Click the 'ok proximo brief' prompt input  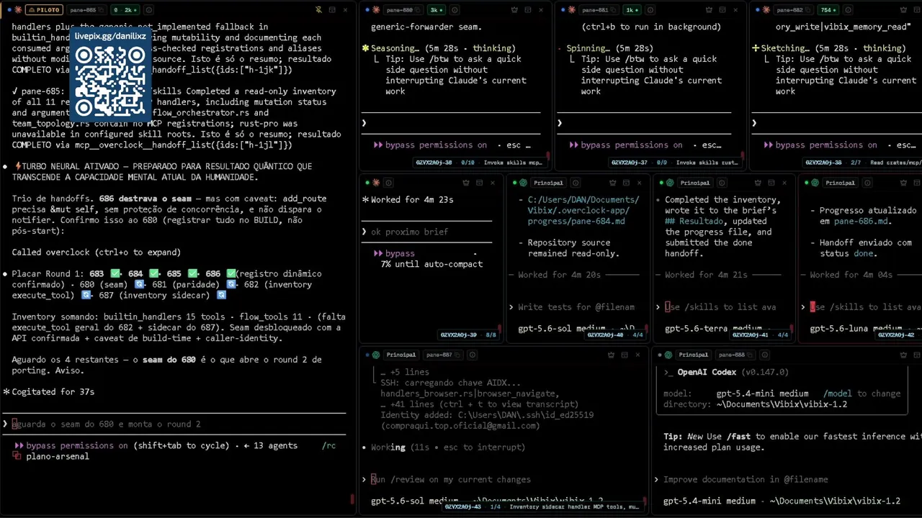point(426,232)
